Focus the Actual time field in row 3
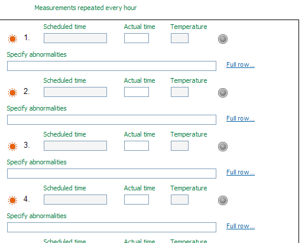The image size is (305, 243). pos(137,145)
